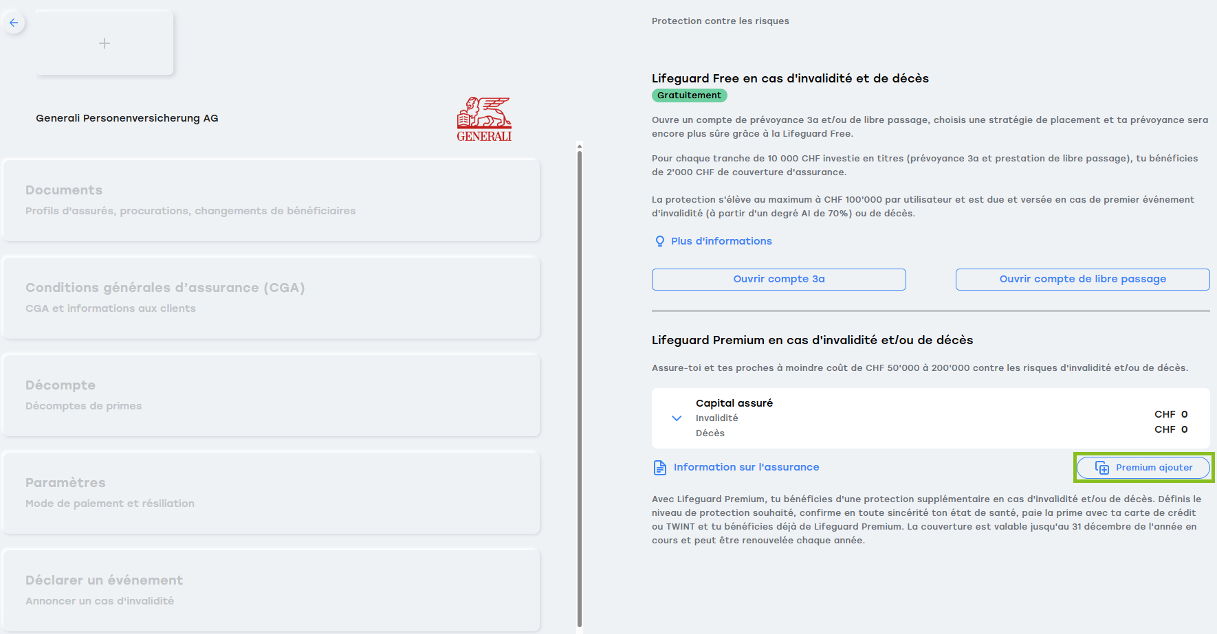
Task: Click the Premium ajouter button
Action: [x=1143, y=468]
